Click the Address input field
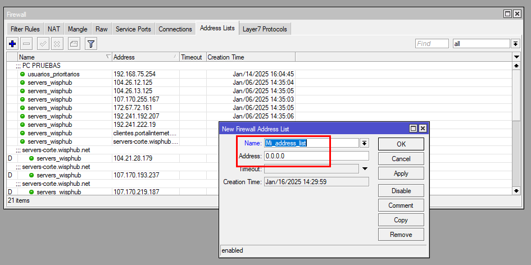This screenshot has width=531, height=265. [316, 156]
